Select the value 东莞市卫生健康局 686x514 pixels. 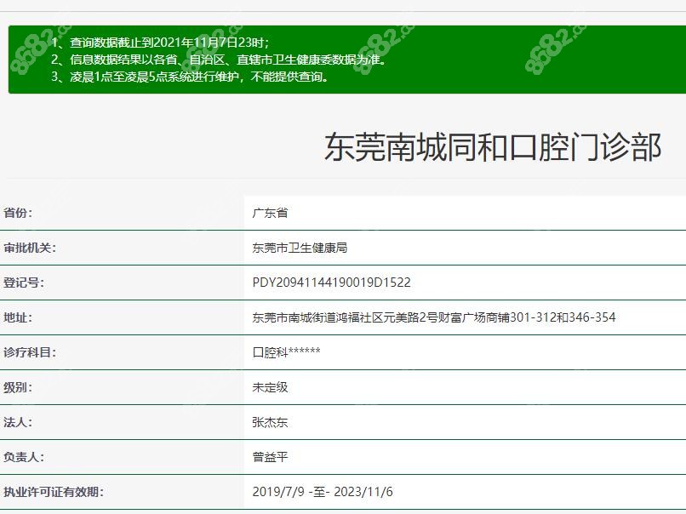300,248
